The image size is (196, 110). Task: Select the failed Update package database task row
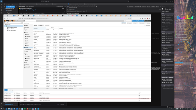point(77,99)
